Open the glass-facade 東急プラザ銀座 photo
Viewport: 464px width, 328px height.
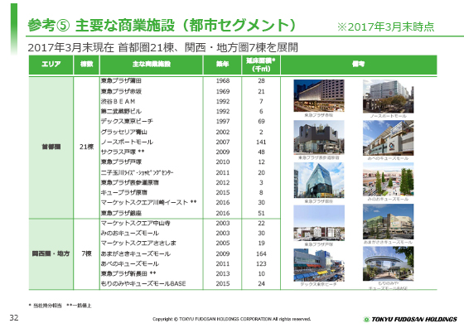(x=319, y=180)
